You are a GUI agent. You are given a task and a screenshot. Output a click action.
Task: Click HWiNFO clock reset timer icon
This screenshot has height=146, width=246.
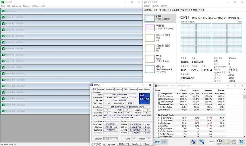click(x=219, y=142)
